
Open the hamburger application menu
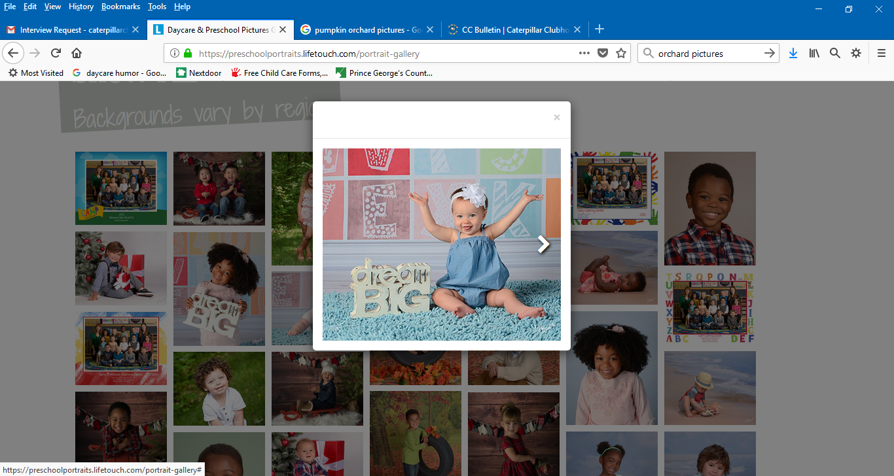tap(882, 54)
